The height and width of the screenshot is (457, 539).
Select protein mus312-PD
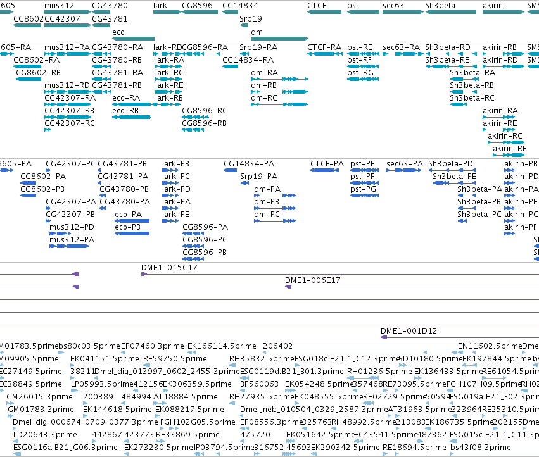click(x=60, y=234)
